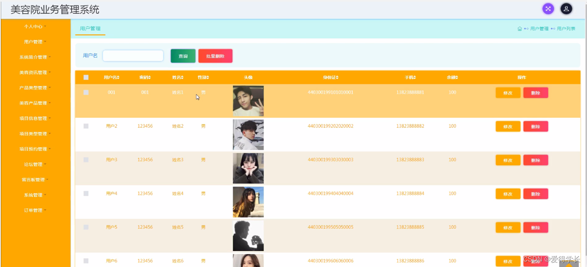Expand 系统简介管理 sidebar menu
The image size is (587, 267).
coord(35,57)
